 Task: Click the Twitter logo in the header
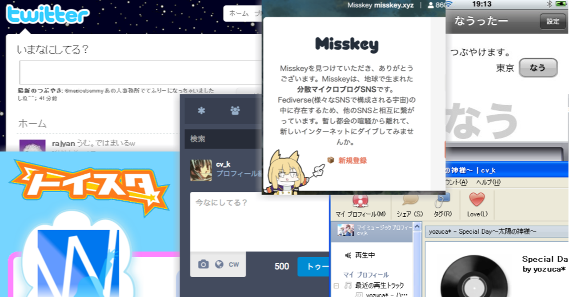(48, 15)
